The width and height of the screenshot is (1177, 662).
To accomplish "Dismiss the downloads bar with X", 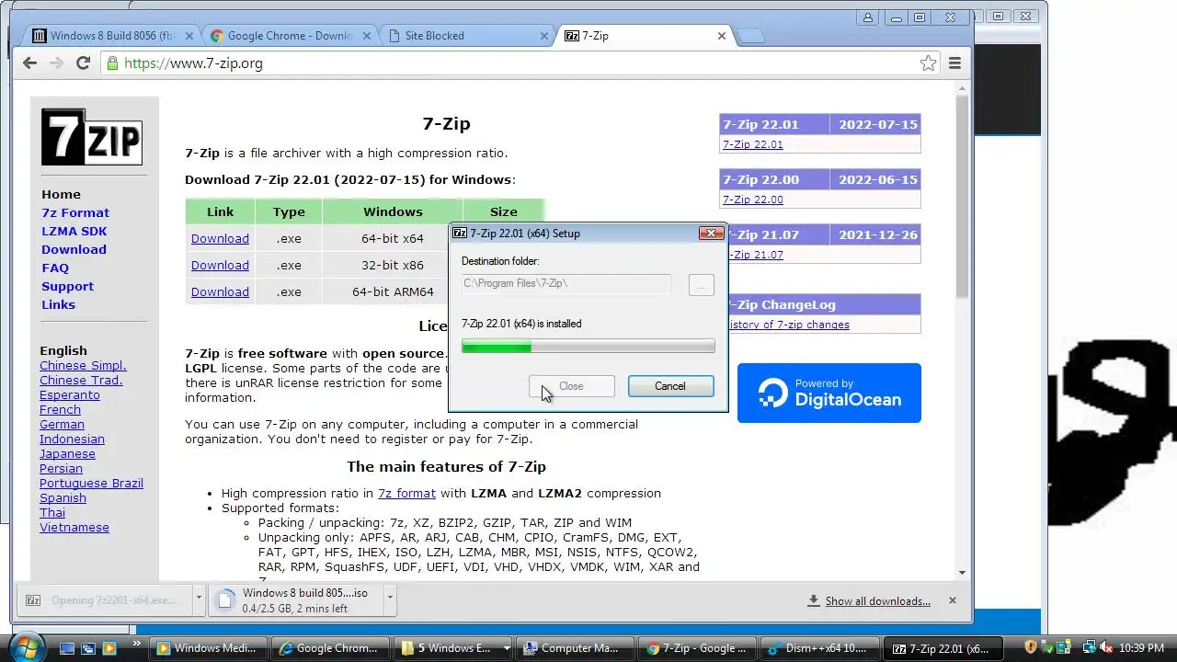I will click(x=953, y=600).
